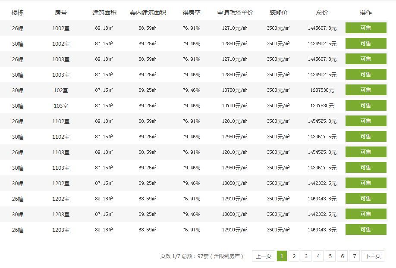The width and height of the screenshot is (396, 268).
Task: Click 68.59㎡ in the 26幢 1102室 row
Action: tap(147, 121)
